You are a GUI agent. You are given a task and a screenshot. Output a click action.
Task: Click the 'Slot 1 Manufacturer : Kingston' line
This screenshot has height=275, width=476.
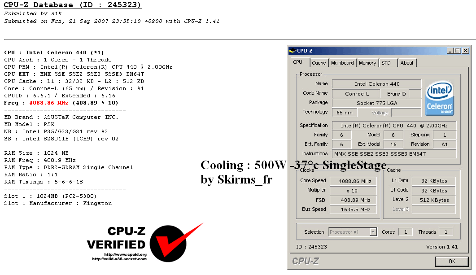(x=58, y=203)
